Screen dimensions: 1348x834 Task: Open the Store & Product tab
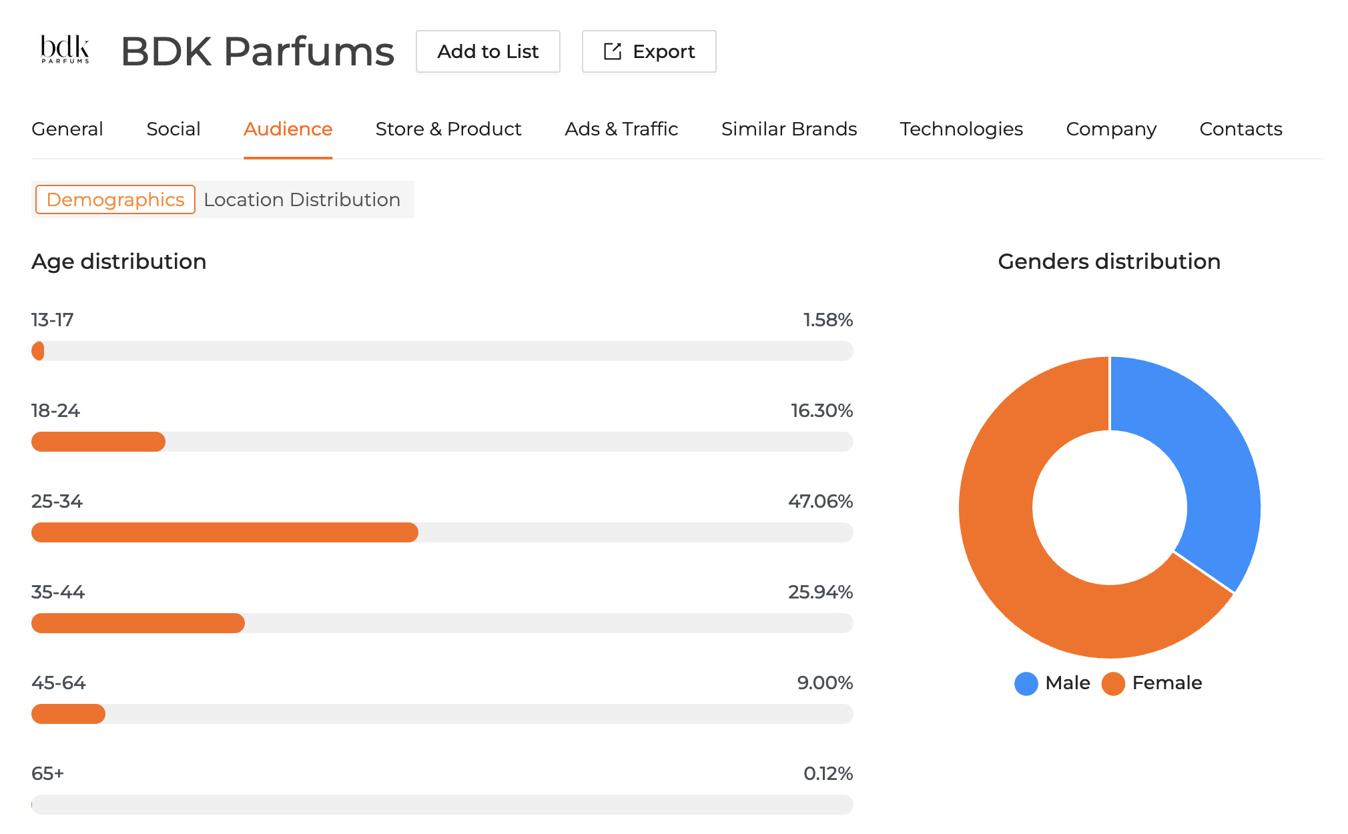pos(448,129)
